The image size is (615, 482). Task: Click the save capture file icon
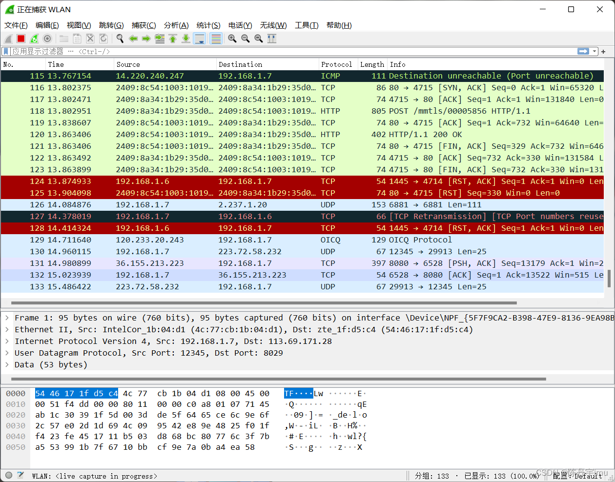77,39
